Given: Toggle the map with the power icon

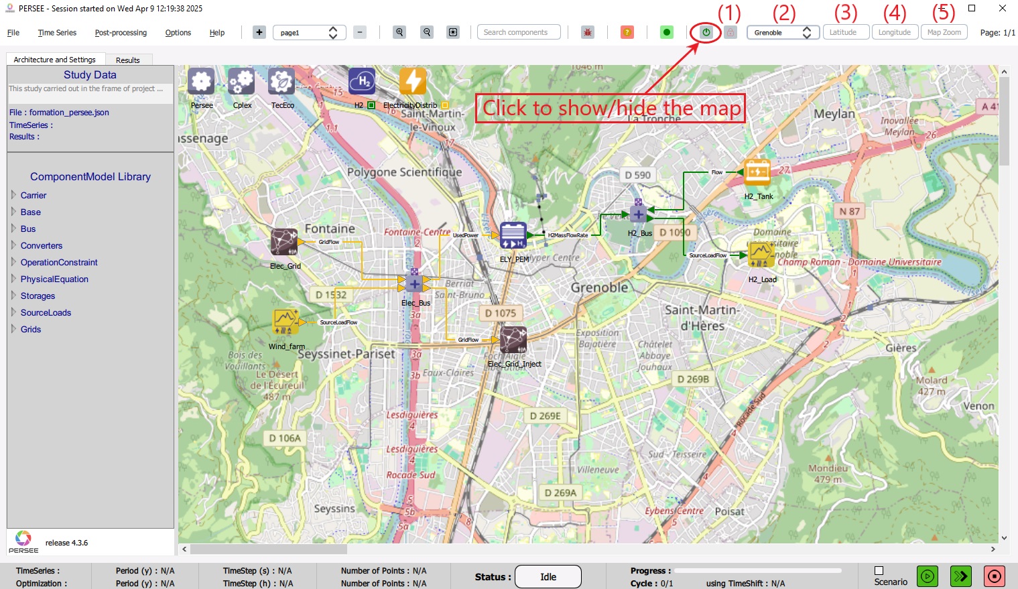Looking at the screenshot, I should (x=706, y=32).
